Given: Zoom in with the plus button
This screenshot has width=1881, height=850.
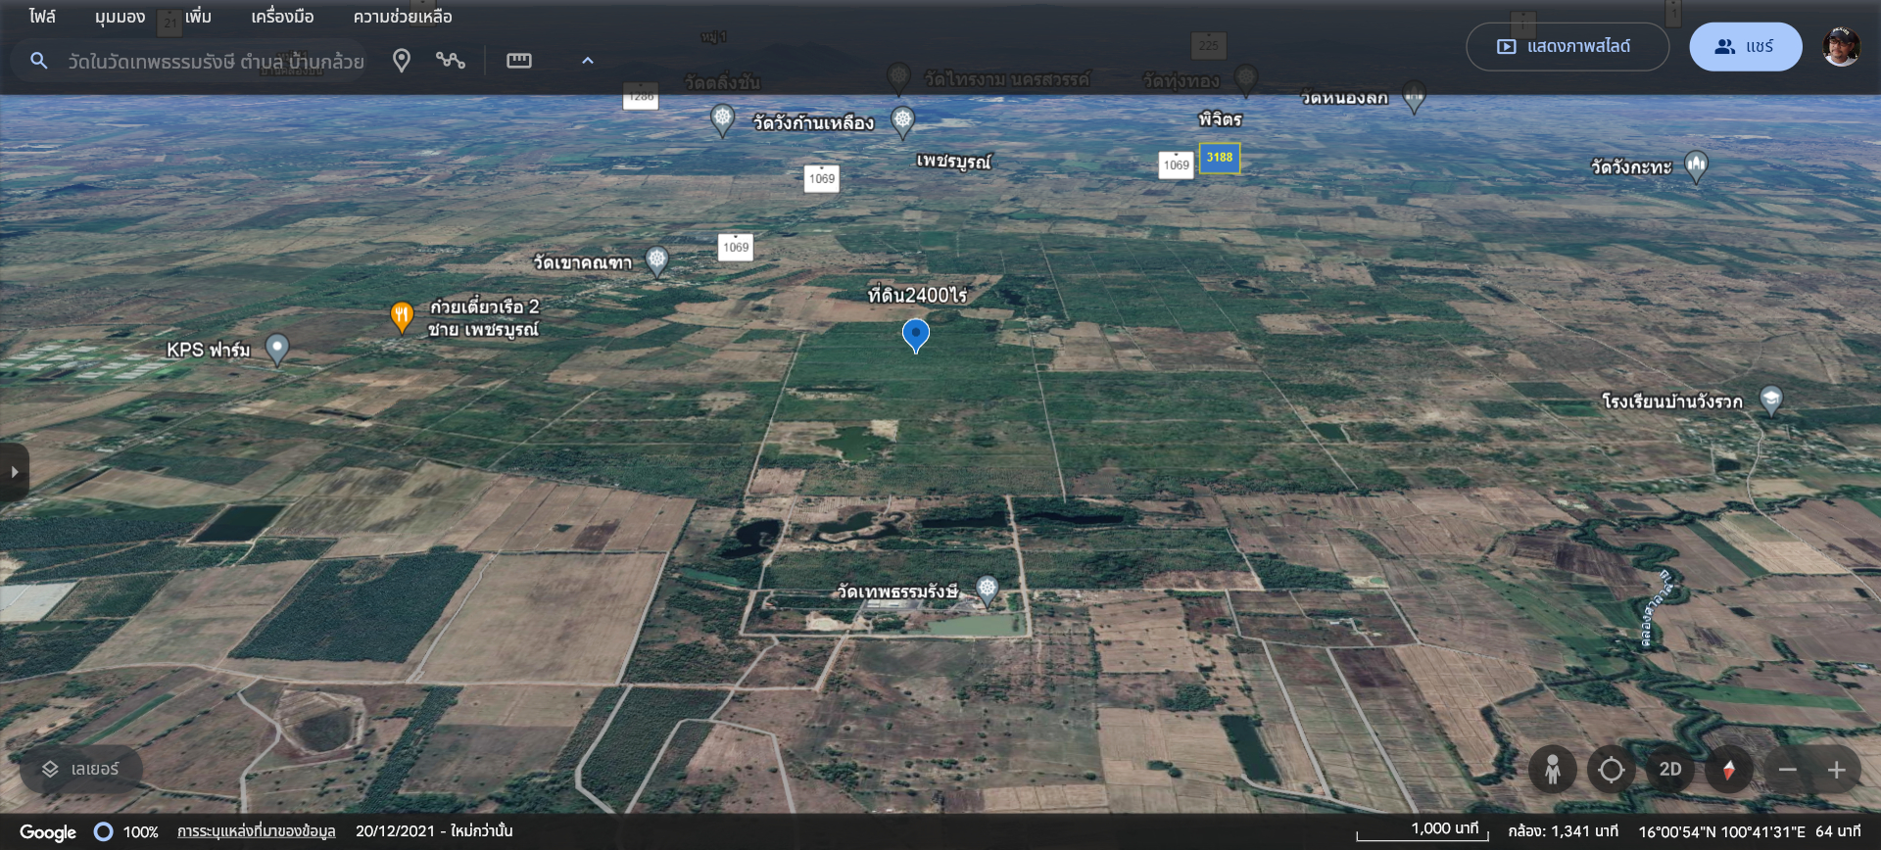Looking at the screenshot, I should click(x=1837, y=770).
